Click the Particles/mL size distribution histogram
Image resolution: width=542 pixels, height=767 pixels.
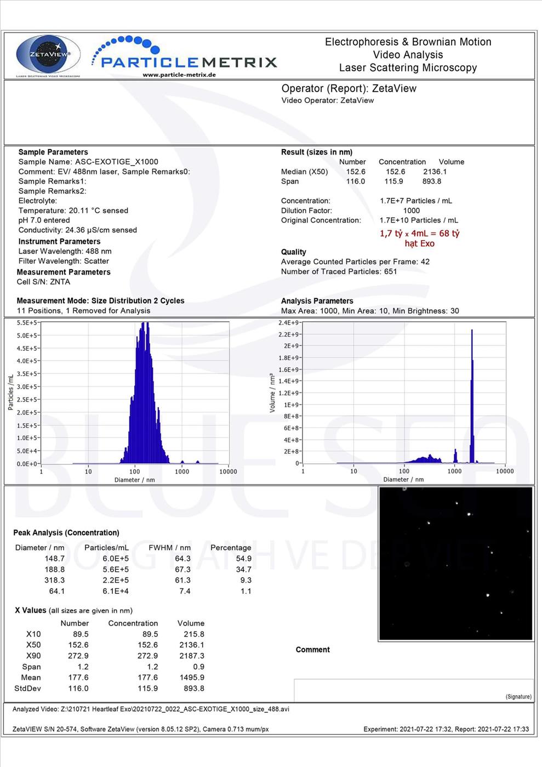(135, 393)
